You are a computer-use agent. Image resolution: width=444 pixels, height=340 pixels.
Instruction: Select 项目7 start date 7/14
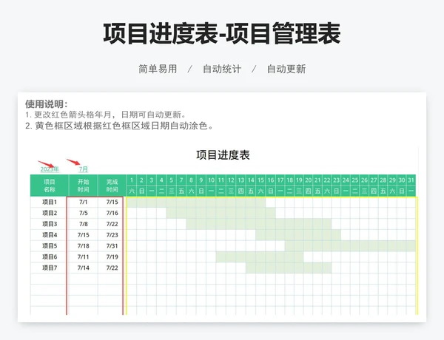[83, 268]
